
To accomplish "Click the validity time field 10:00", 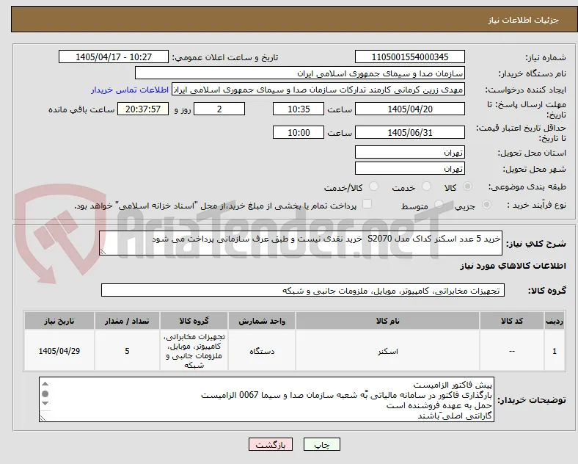I will (x=299, y=132).
